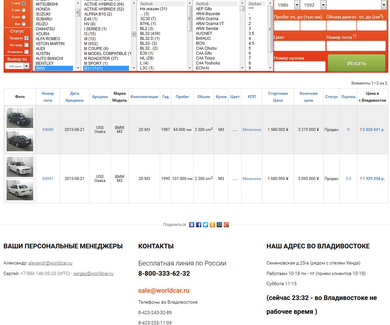Sort table by Год column
390x325 pixels.
pos(165,97)
